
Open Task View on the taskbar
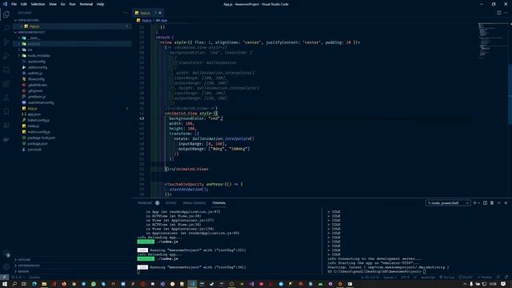point(24,284)
